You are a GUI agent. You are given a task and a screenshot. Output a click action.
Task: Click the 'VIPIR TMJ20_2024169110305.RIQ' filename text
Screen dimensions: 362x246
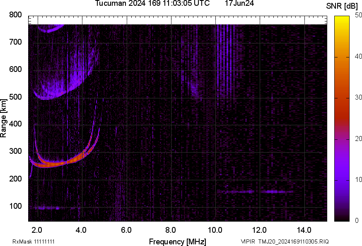(285, 241)
